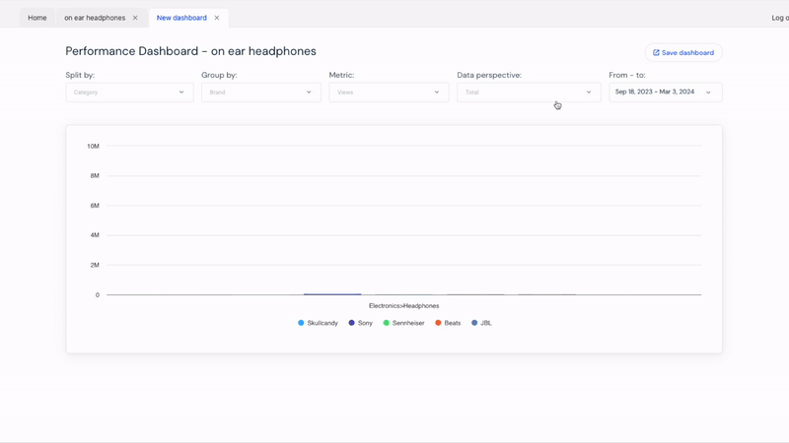Select the New dashboard tab
The width and height of the screenshot is (789, 443).
(x=181, y=18)
